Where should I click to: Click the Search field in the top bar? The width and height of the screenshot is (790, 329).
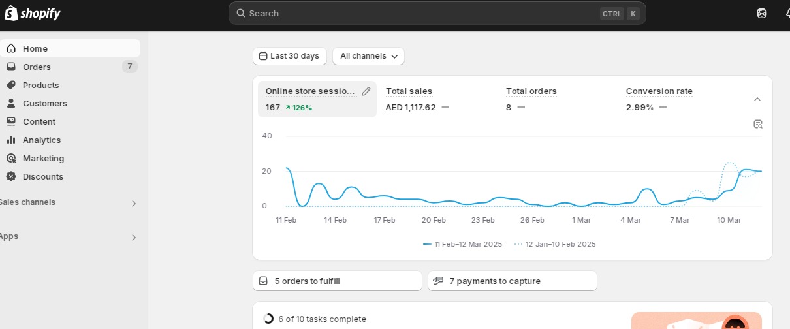418,13
